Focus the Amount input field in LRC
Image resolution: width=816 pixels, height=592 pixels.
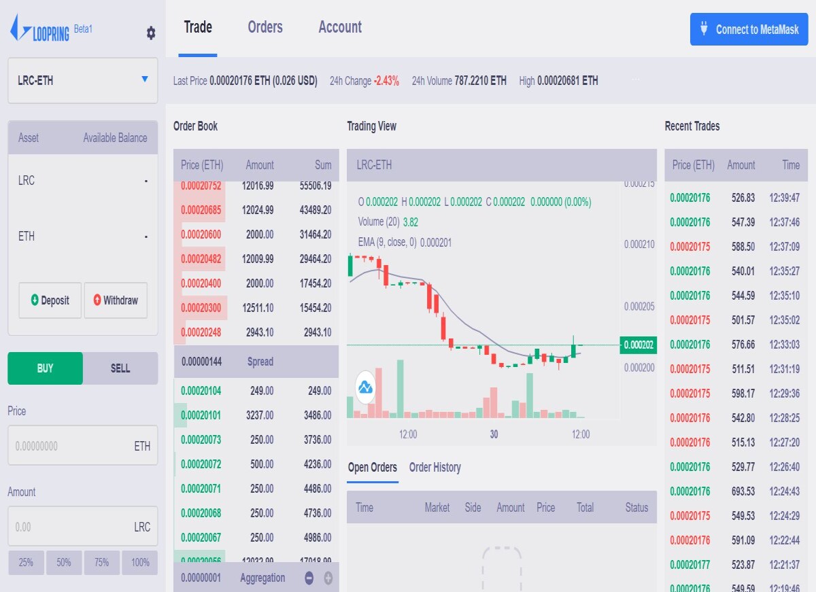point(82,527)
